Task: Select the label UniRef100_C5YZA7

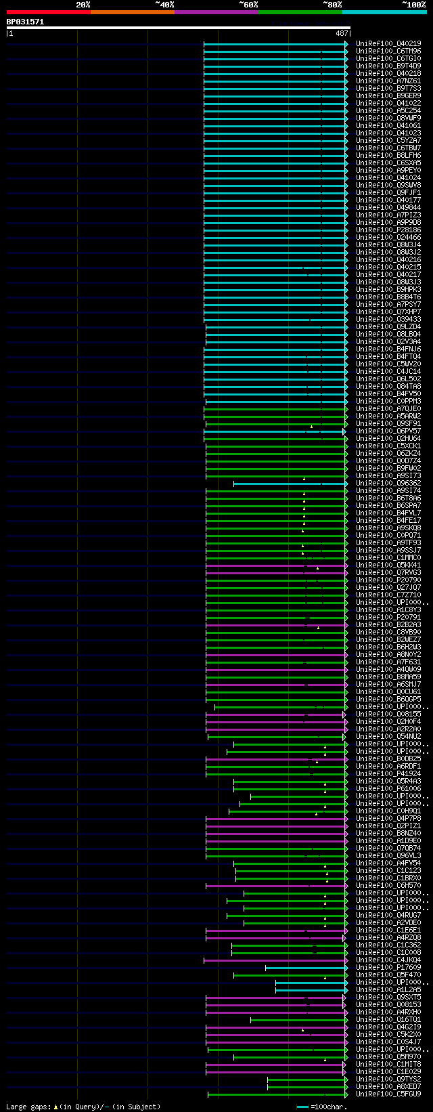Action: 388,141
